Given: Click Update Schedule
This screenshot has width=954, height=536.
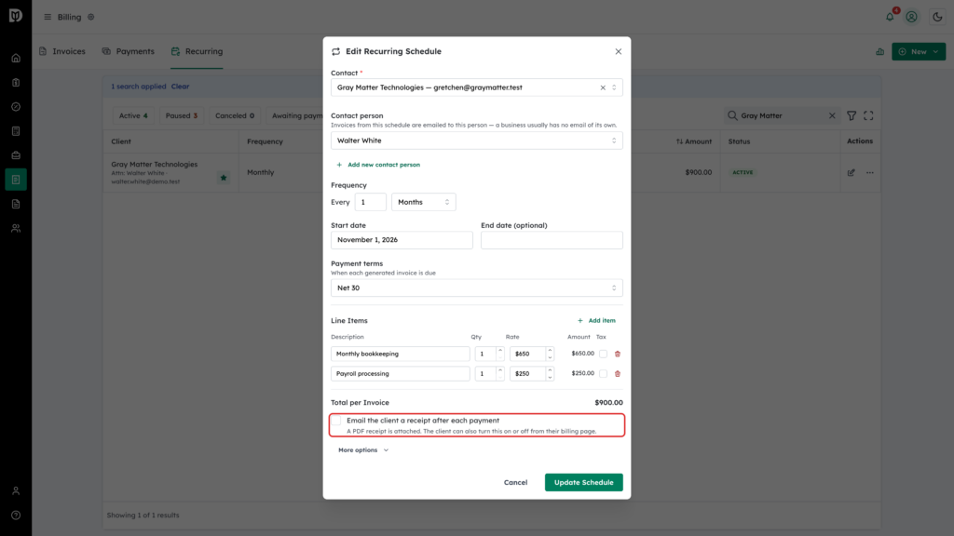Looking at the screenshot, I should tap(583, 483).
